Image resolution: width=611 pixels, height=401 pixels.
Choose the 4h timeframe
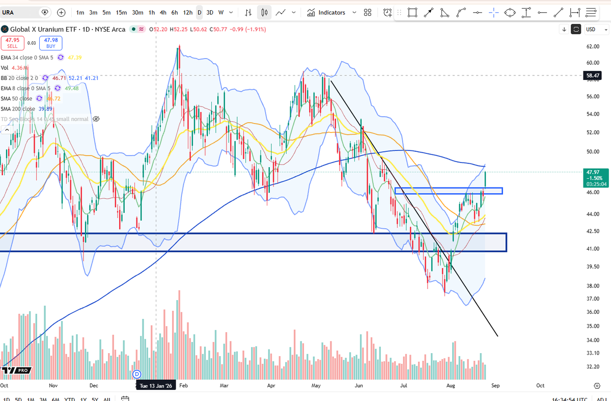(163, 12)
